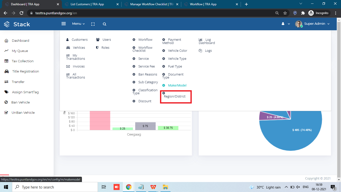Open Fuel Type link
341x192 pixels.
point(172,66)
